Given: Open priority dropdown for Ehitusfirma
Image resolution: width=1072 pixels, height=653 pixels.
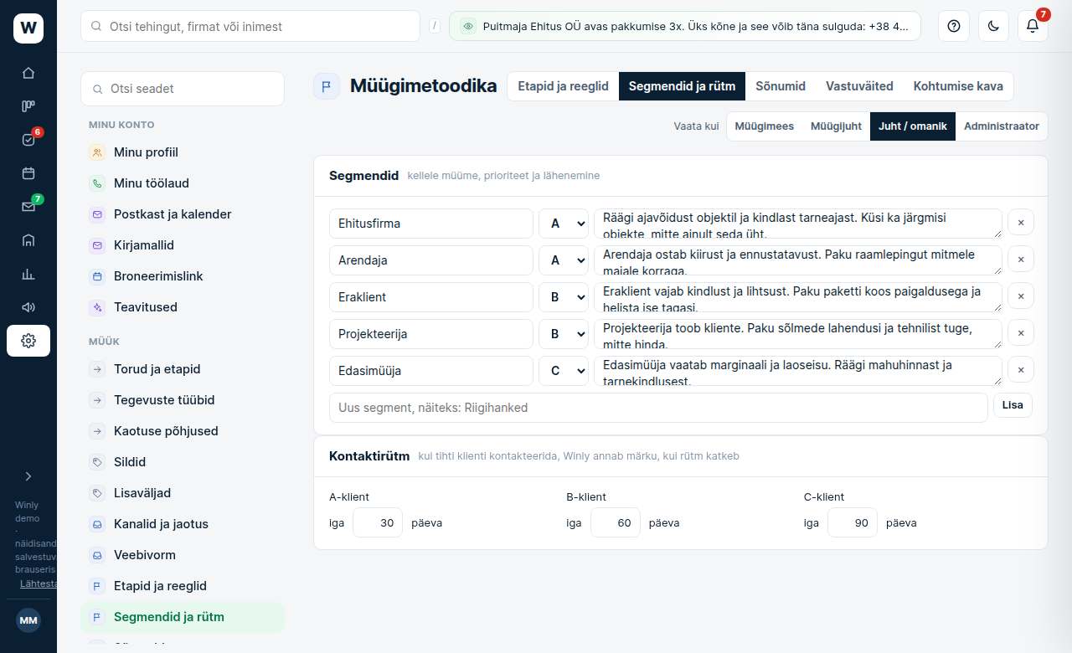Looking at the screenshot, I should tap(564, 224).
